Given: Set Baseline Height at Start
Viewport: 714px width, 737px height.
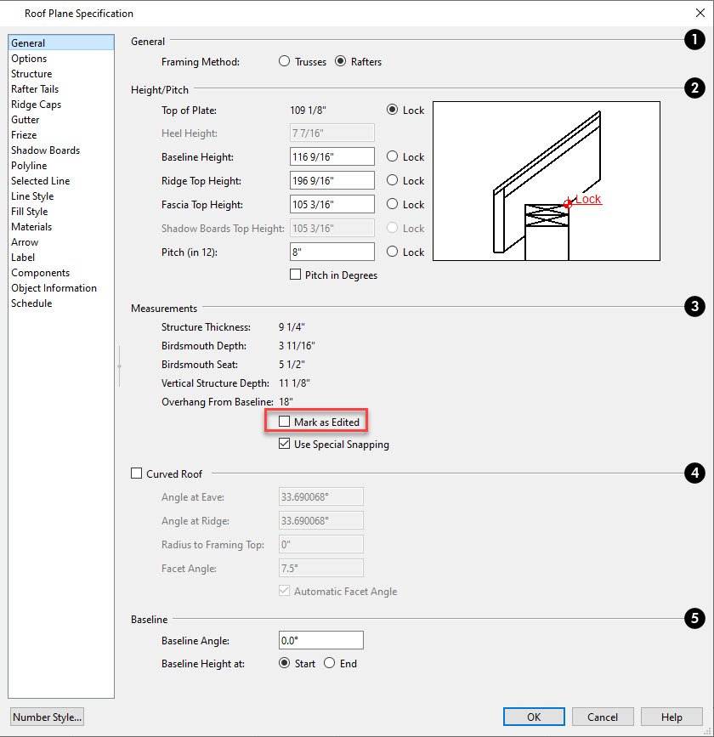Looking at the screenshot, I should [x=284, y=663].
